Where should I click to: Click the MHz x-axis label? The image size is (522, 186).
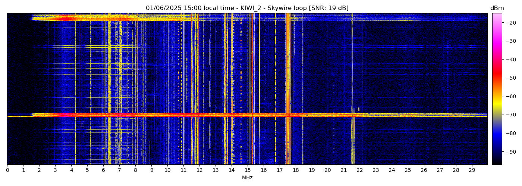(x=247, y=178)
